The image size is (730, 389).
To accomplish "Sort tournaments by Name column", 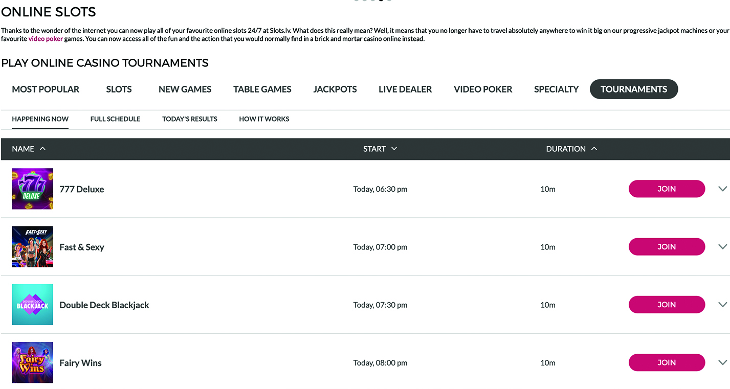I will point(29,149).
